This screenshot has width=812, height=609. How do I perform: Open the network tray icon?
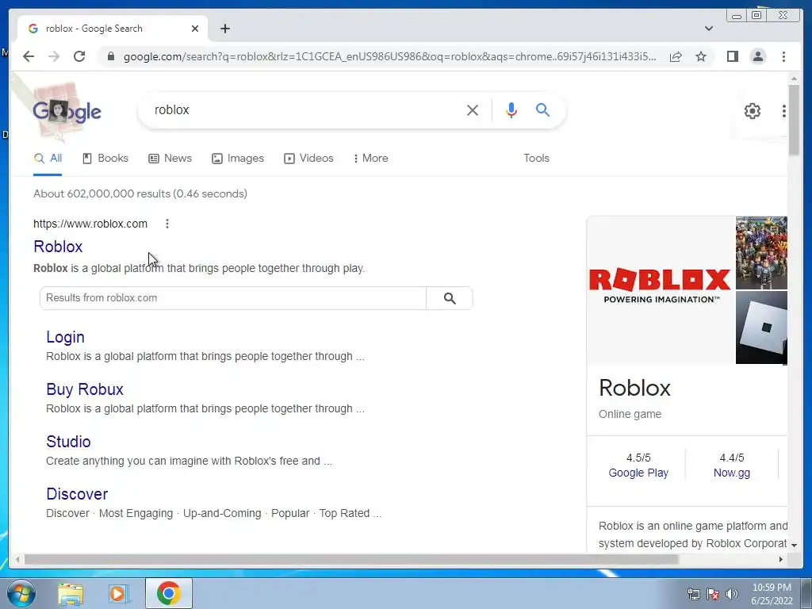(x=693, y=594)
